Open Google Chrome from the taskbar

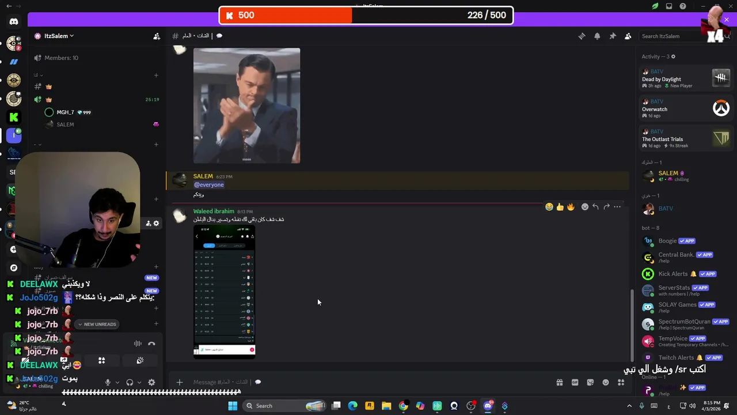(x=403, y=406)
